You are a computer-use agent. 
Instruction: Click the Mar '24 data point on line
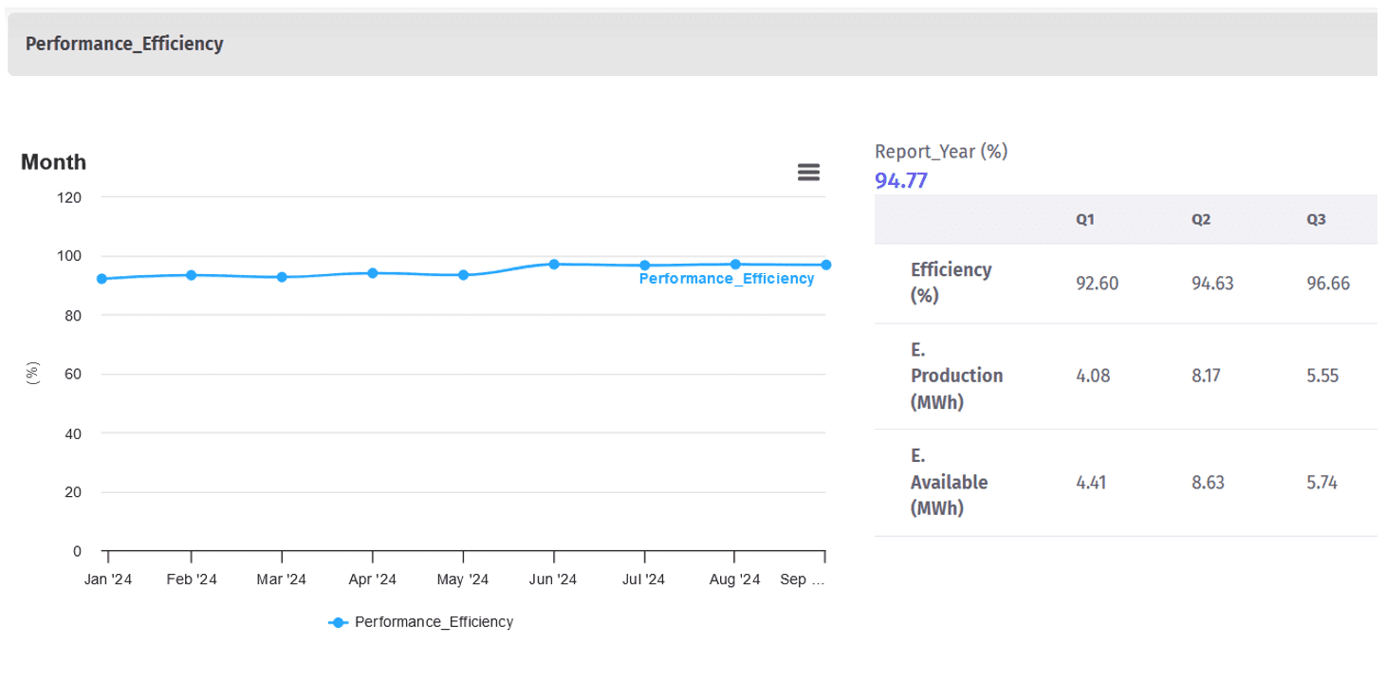[282, 277]
